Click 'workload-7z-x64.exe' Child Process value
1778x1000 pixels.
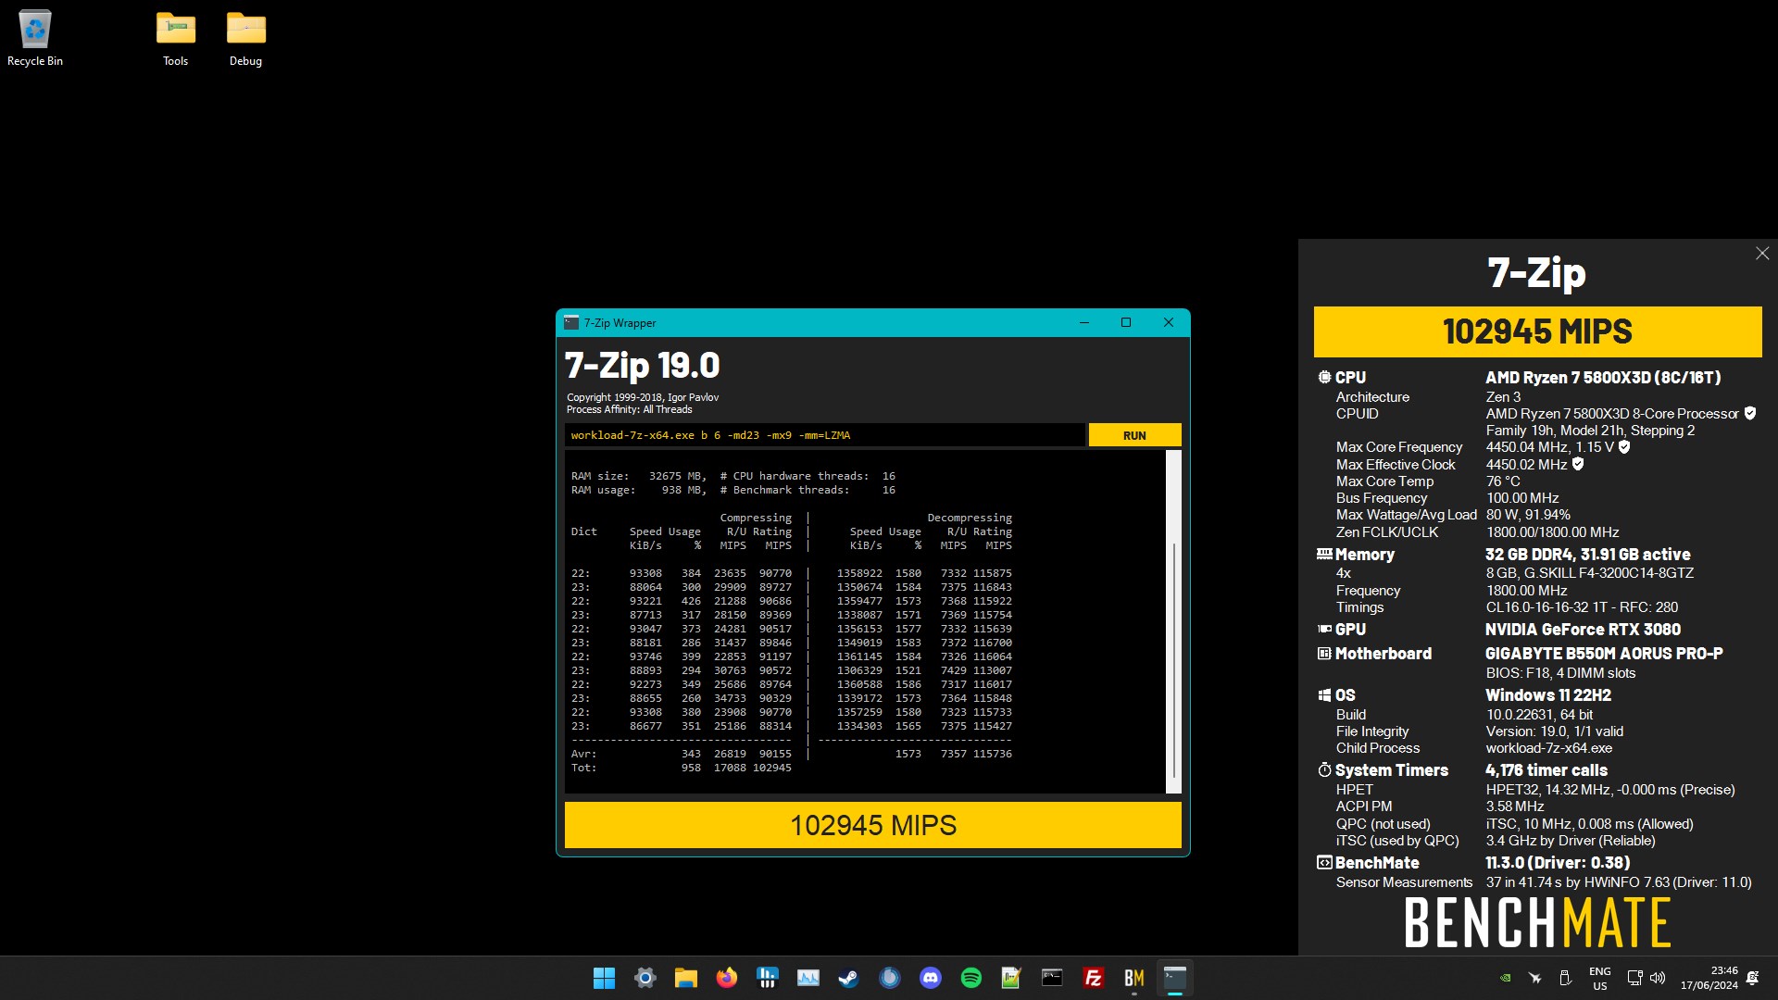(x=1548, y=748)
